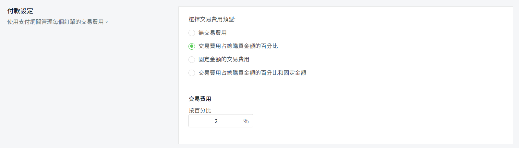Click the 使用支付網關管理每個訂單的交易費用 description
The height and width of the screenshot is (148, 519).
(58, 22)
